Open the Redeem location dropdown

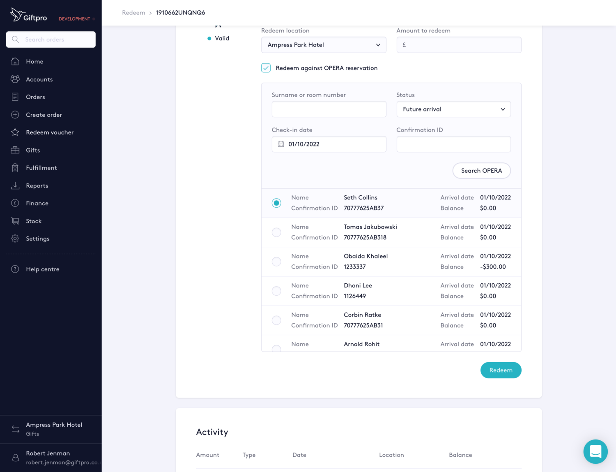tap(324, 45)
